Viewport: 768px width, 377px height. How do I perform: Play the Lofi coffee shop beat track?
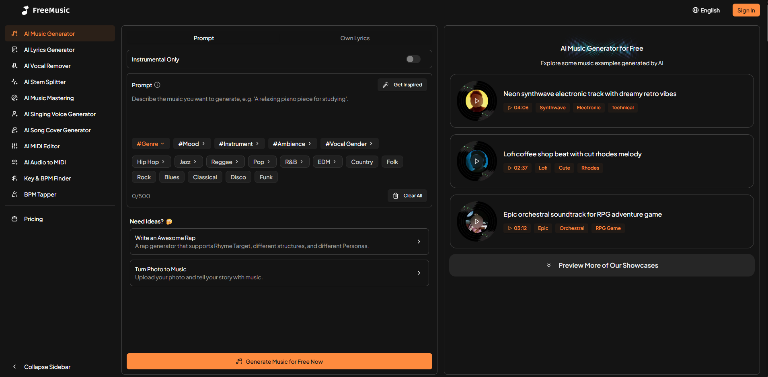tap(476, 161)
